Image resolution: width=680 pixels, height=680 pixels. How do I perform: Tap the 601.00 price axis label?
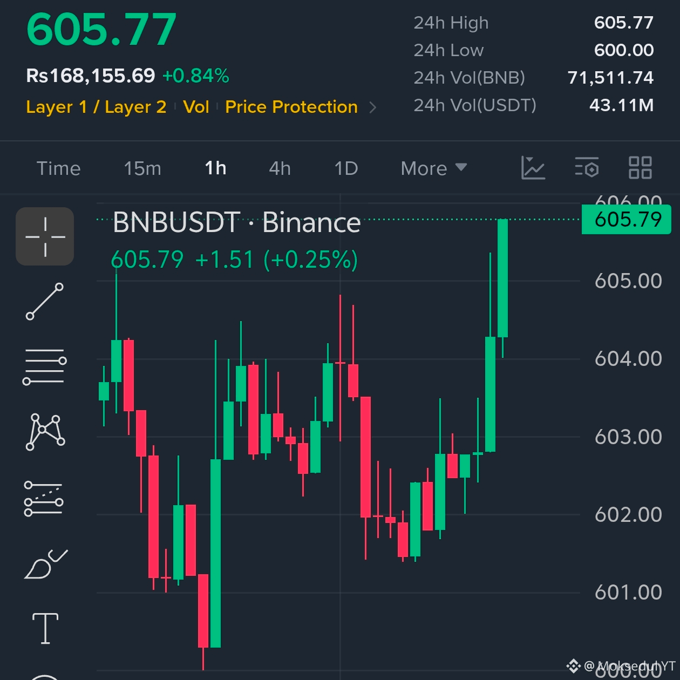[628, 593]
